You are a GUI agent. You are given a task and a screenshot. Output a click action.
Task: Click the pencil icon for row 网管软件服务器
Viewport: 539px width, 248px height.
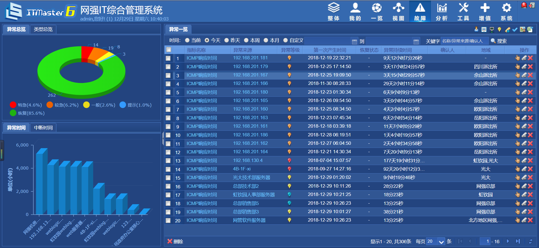coord(524,220)
